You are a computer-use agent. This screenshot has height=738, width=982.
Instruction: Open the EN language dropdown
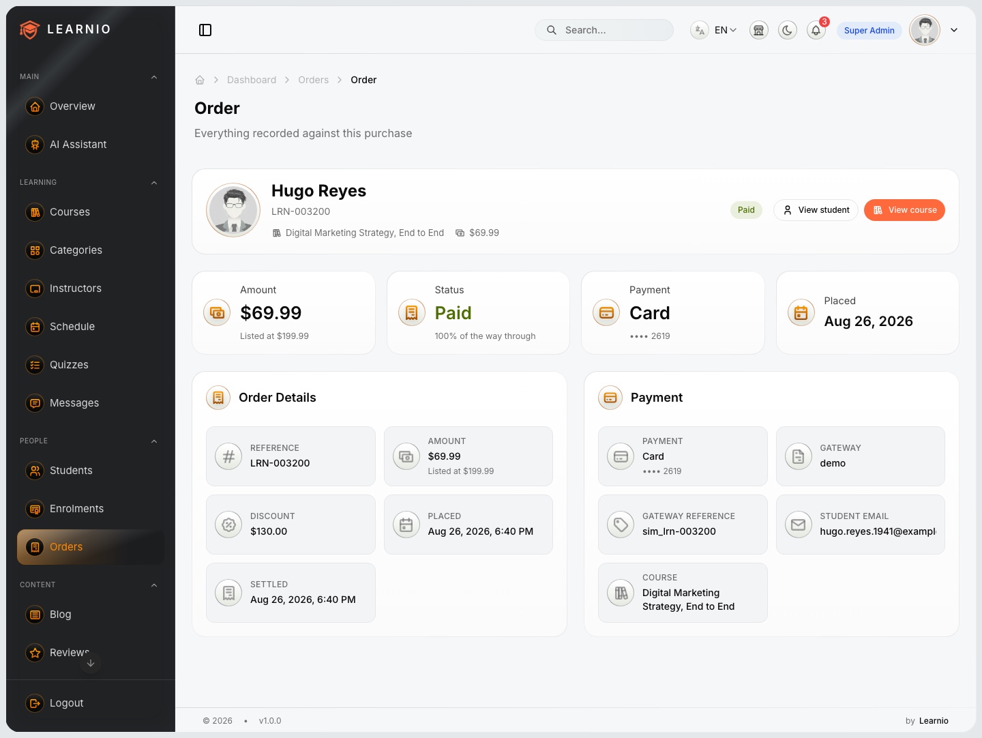(x=726, y=30)
